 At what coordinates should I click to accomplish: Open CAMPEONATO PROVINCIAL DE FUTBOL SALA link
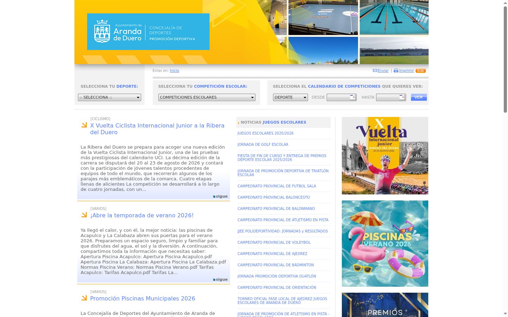click(x=277, y=186)
